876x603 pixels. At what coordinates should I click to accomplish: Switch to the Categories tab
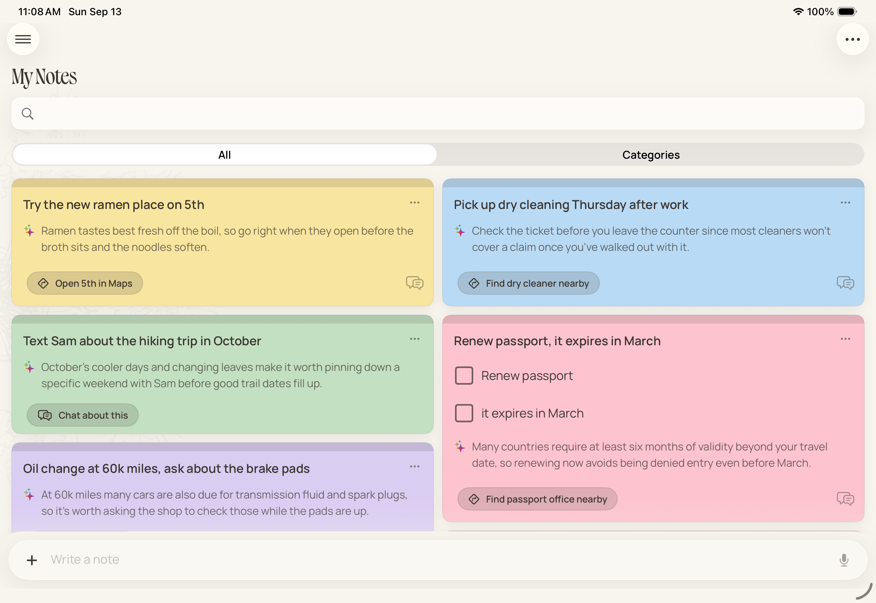pyautogui.click(x=651, y=155)
